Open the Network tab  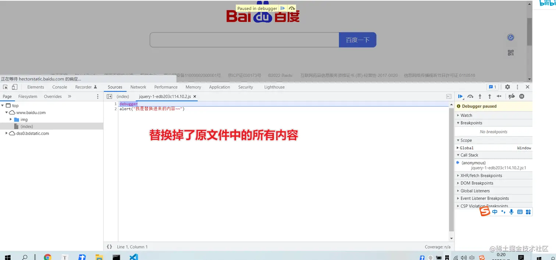tap(138, 87)
